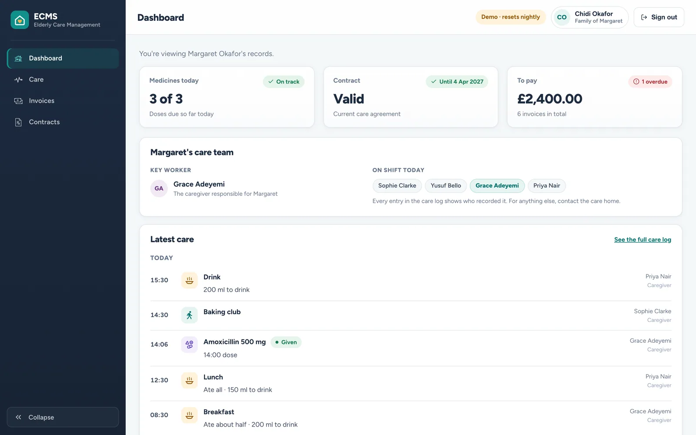Click the Sign out arrow icon
The height and width of the screenshot is (435, 696).
pyautogui.click(x=644, y=17)
